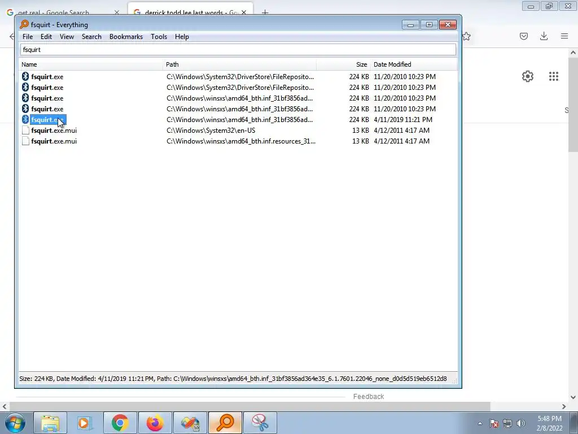Open Firefox from taskbar
This screenshot has width=578, height=434.
click(x=155, y=423)
